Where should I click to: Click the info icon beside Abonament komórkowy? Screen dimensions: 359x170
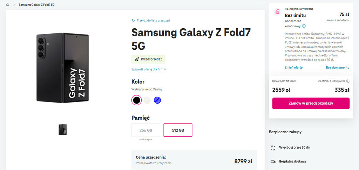[x=304, y=26]
